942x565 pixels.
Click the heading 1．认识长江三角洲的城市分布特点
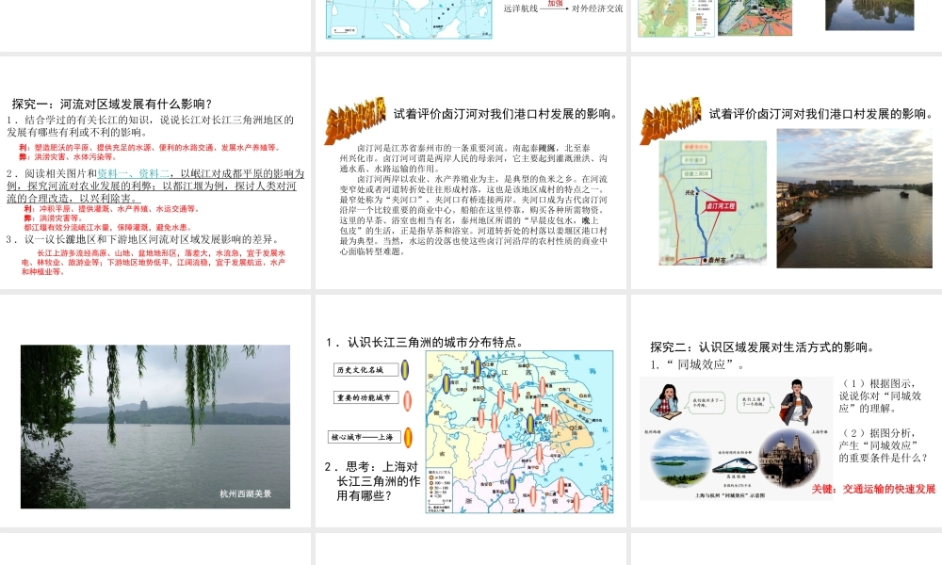[x=425, y=342]
